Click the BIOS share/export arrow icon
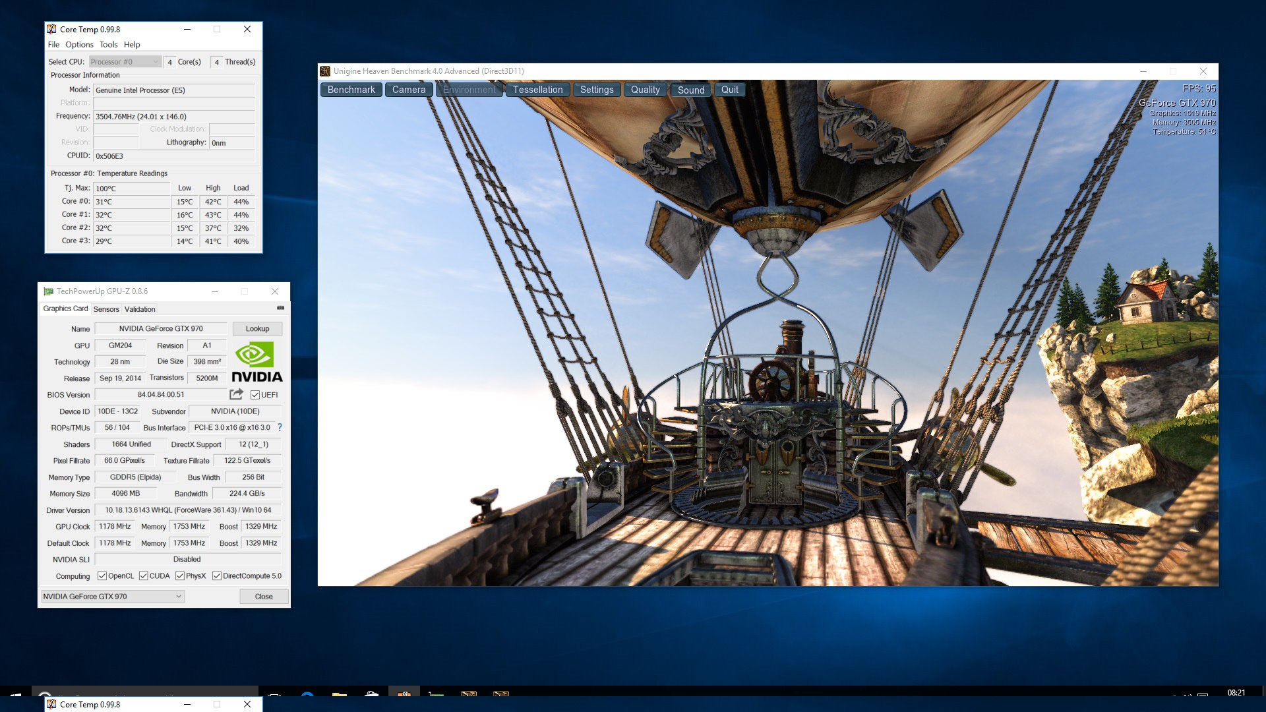This screenshot has width=1266, height=712. tap(236, 394)
